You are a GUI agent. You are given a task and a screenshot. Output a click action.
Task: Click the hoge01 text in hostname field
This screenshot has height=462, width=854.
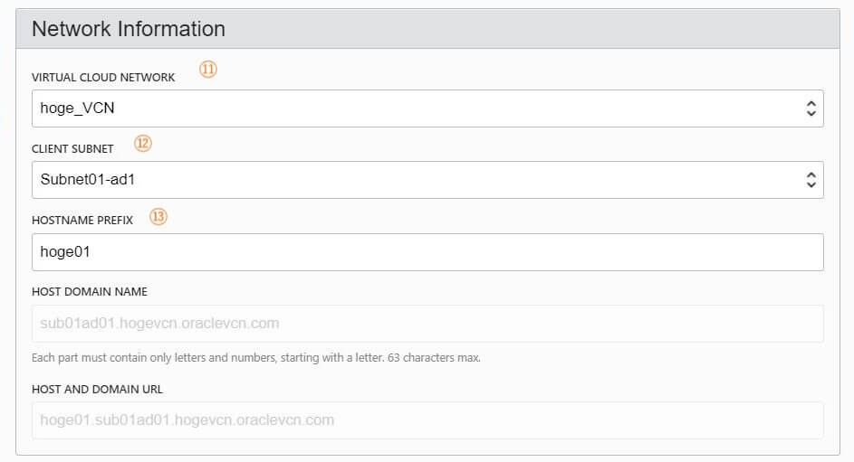pyautogui.click(x=65, y=252)
